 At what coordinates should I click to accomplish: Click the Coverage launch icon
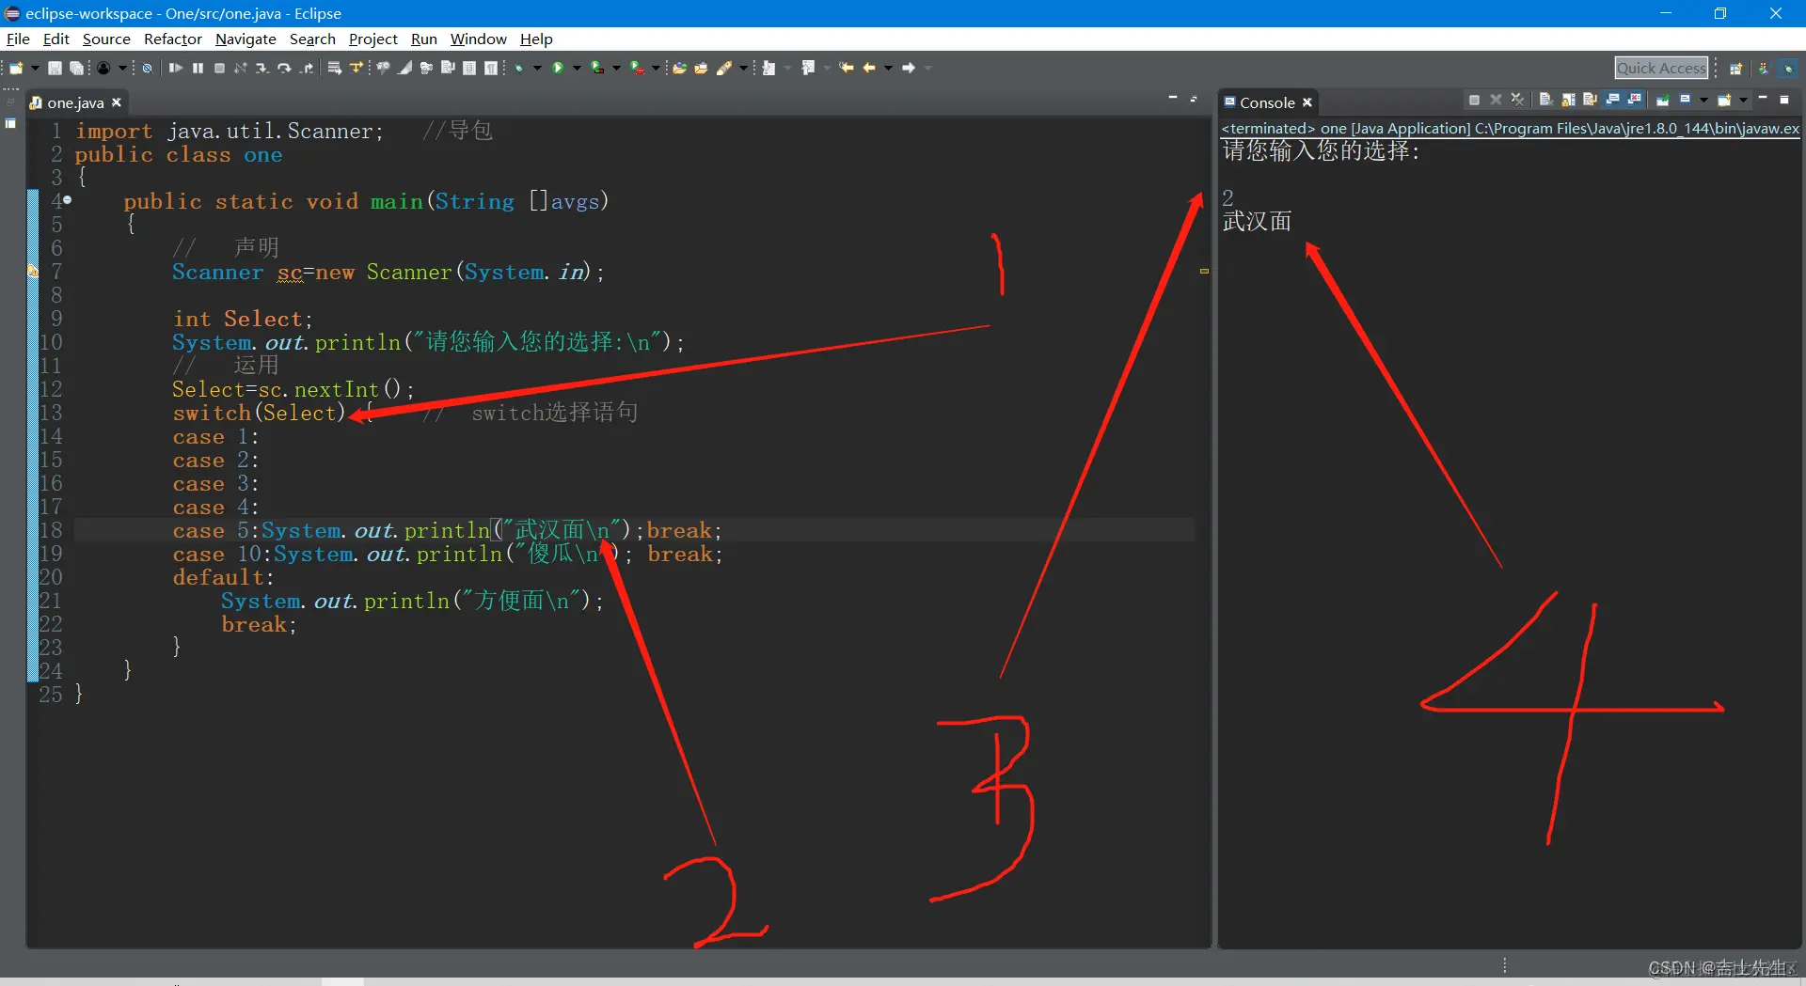(x=596, y=68)
